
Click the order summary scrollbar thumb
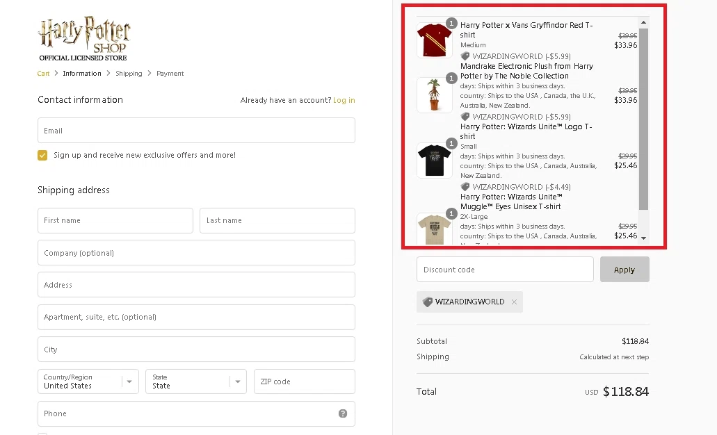coord(643,119)
